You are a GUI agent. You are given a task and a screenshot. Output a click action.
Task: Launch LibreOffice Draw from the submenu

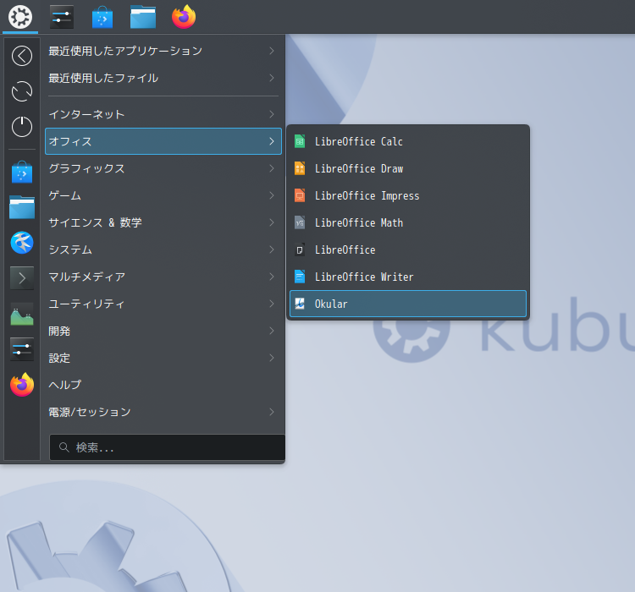(x=408, y=169)
